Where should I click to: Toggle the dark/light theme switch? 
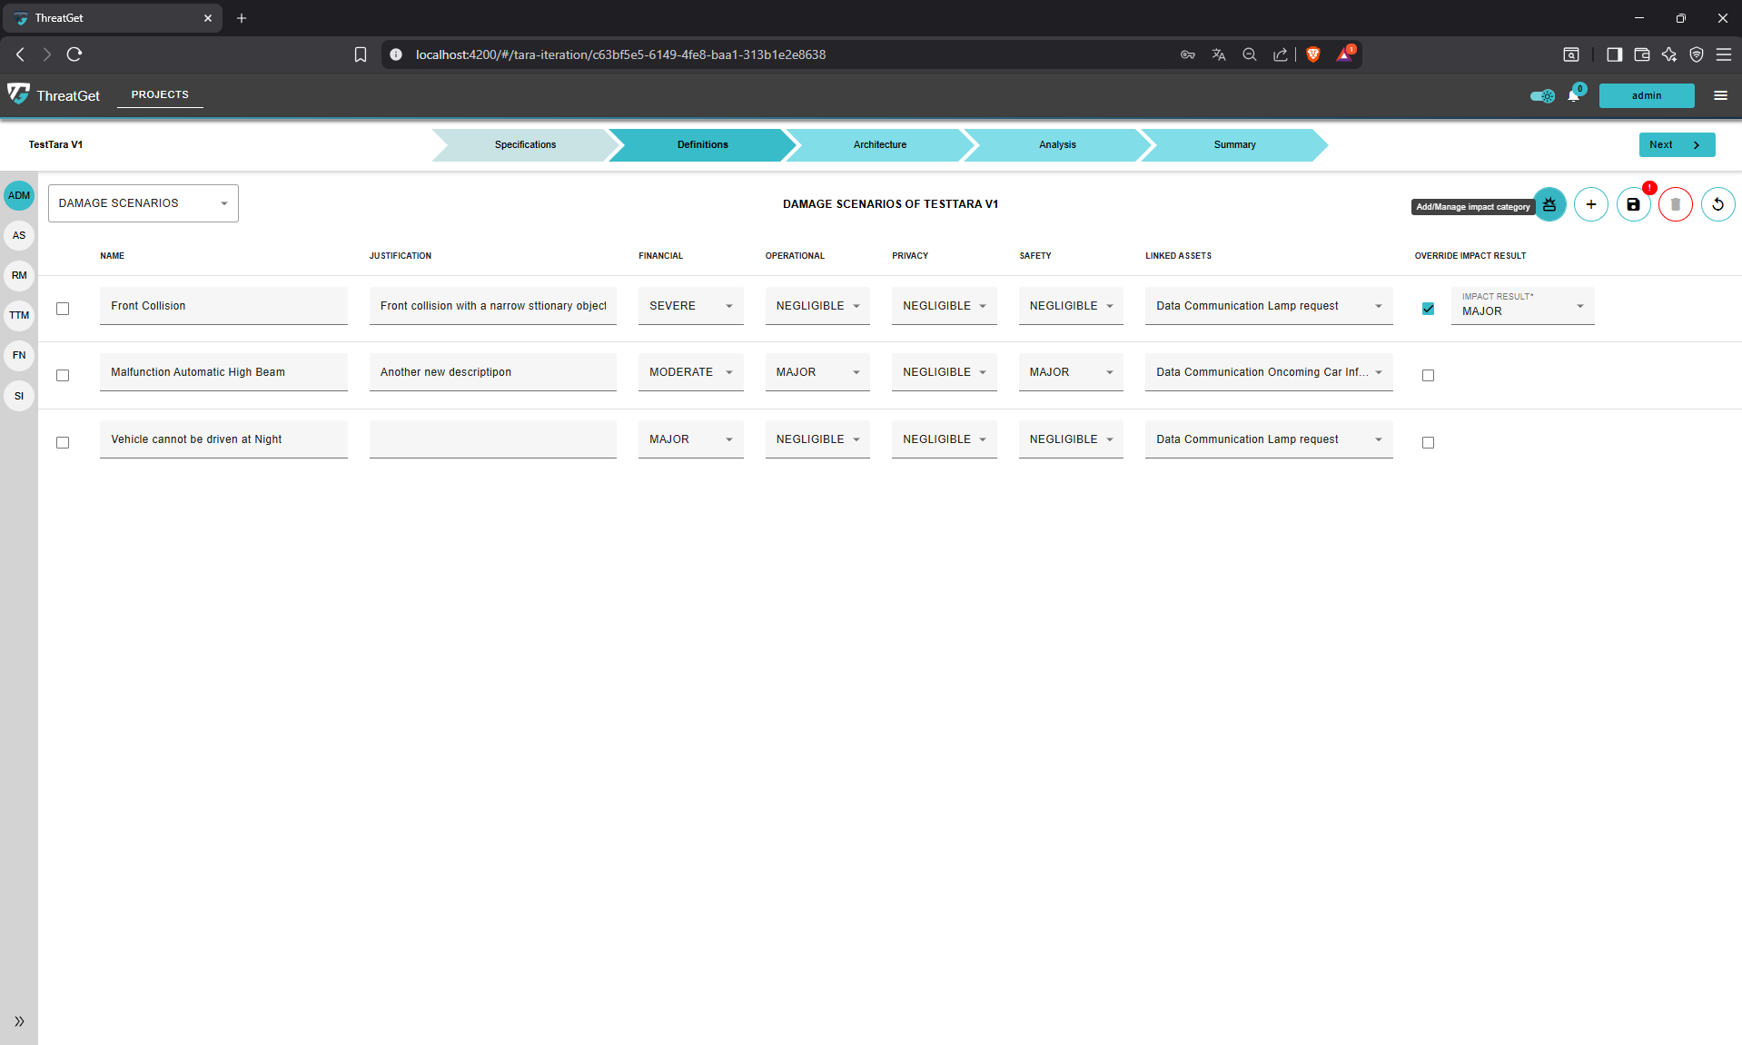(1541, 95)
